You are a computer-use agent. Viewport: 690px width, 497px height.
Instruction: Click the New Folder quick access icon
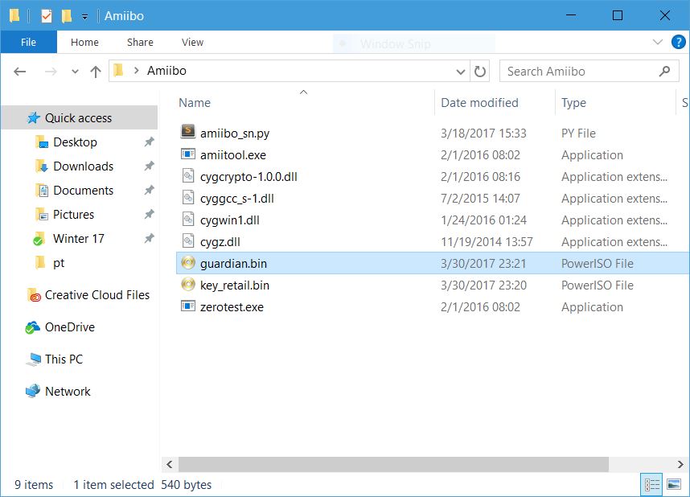pos(67,16)
